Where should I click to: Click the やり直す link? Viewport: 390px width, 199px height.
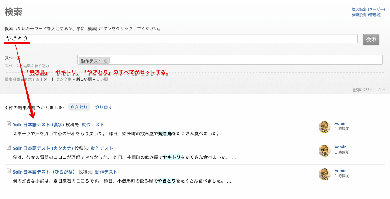tap(104, 107)
